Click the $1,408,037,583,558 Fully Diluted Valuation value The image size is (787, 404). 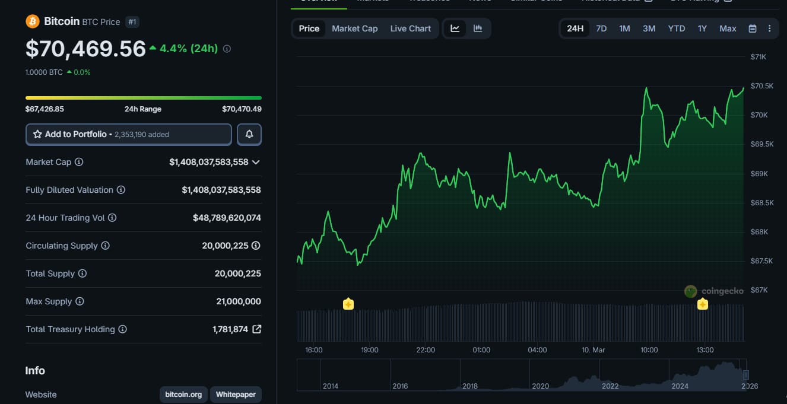tap(221, 190)
